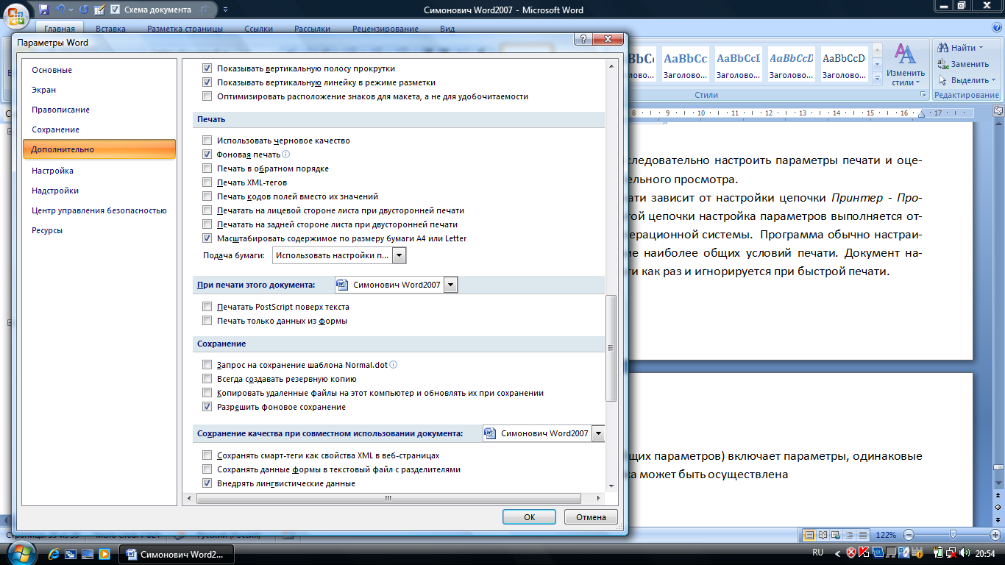Screen dimensions: 1005x565
Task: Open Quick Access toolbar customize arrow
Action: pyautogui.click(x=225, y=10)
